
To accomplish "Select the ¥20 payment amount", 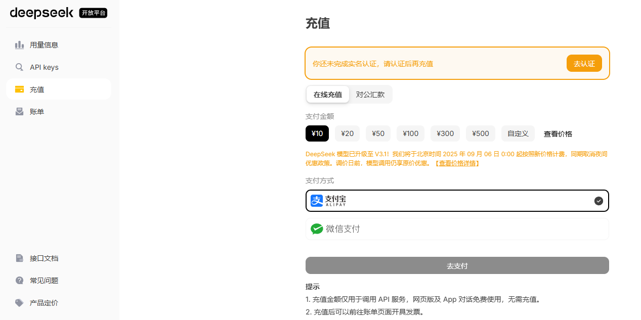I will [348, 133].
